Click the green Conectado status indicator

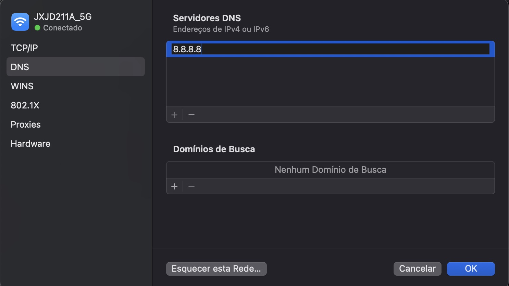click(38, 28)
